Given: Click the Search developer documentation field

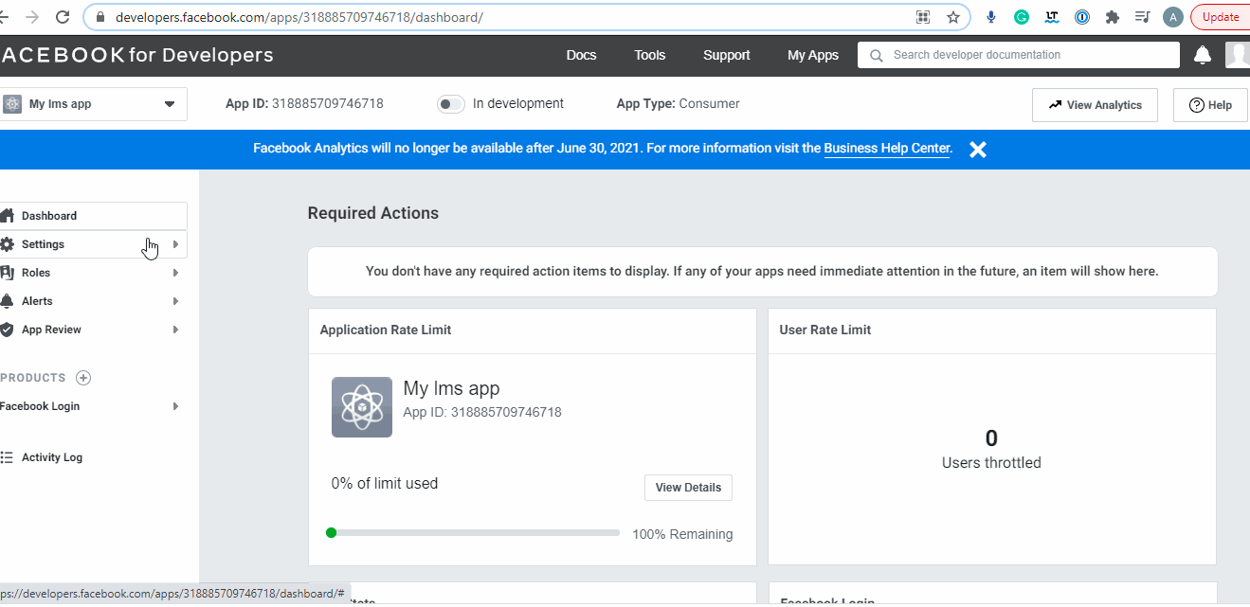Looking at the screenshot, I should coord(1019,55).
